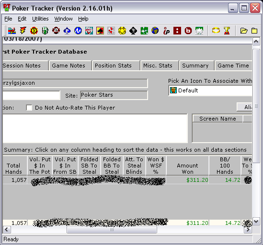Click the vertical scrollbar up arrow
The image size is (263, 245).
coord(256,42)
